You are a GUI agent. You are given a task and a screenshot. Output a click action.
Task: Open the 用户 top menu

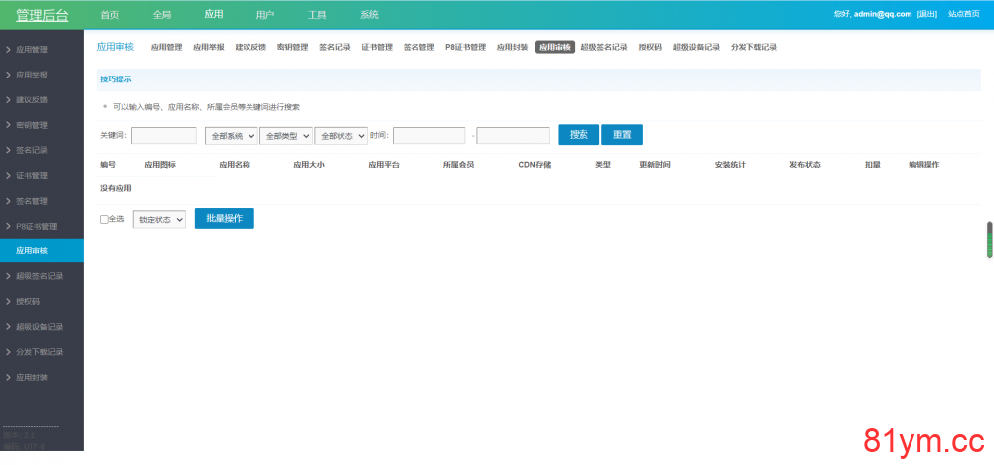click(265, 15)
